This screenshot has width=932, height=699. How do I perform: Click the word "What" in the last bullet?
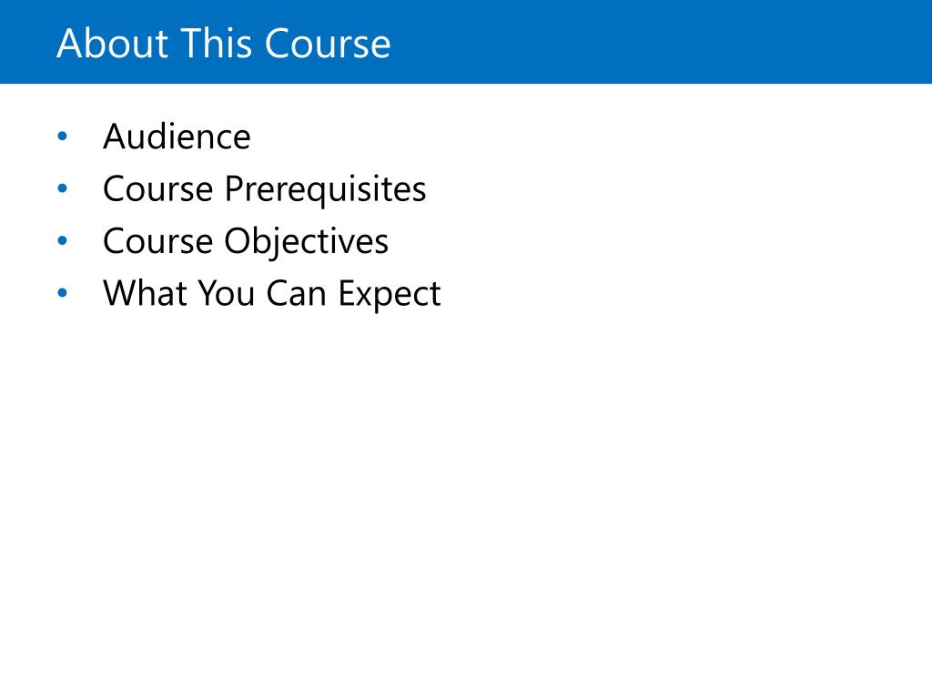[145, 293]
